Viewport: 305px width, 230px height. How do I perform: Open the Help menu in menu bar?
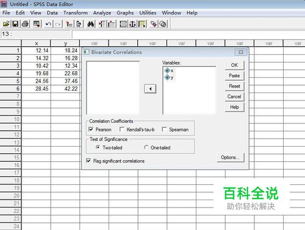tap(192, 13)
